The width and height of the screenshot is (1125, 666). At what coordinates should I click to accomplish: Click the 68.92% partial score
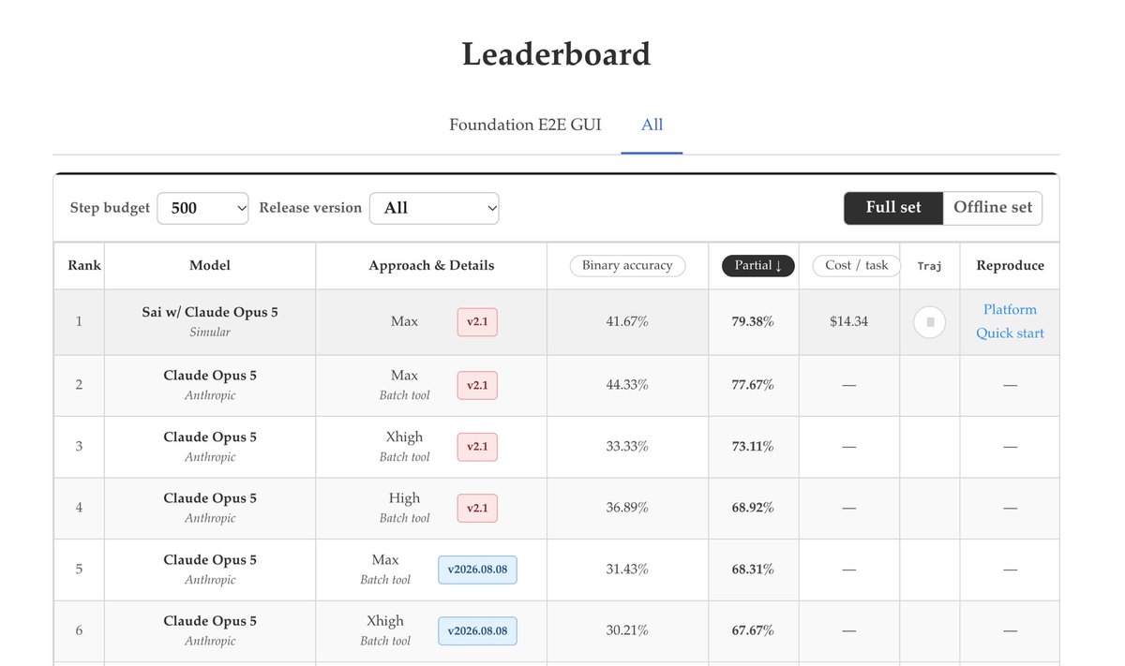click(753, 508)
